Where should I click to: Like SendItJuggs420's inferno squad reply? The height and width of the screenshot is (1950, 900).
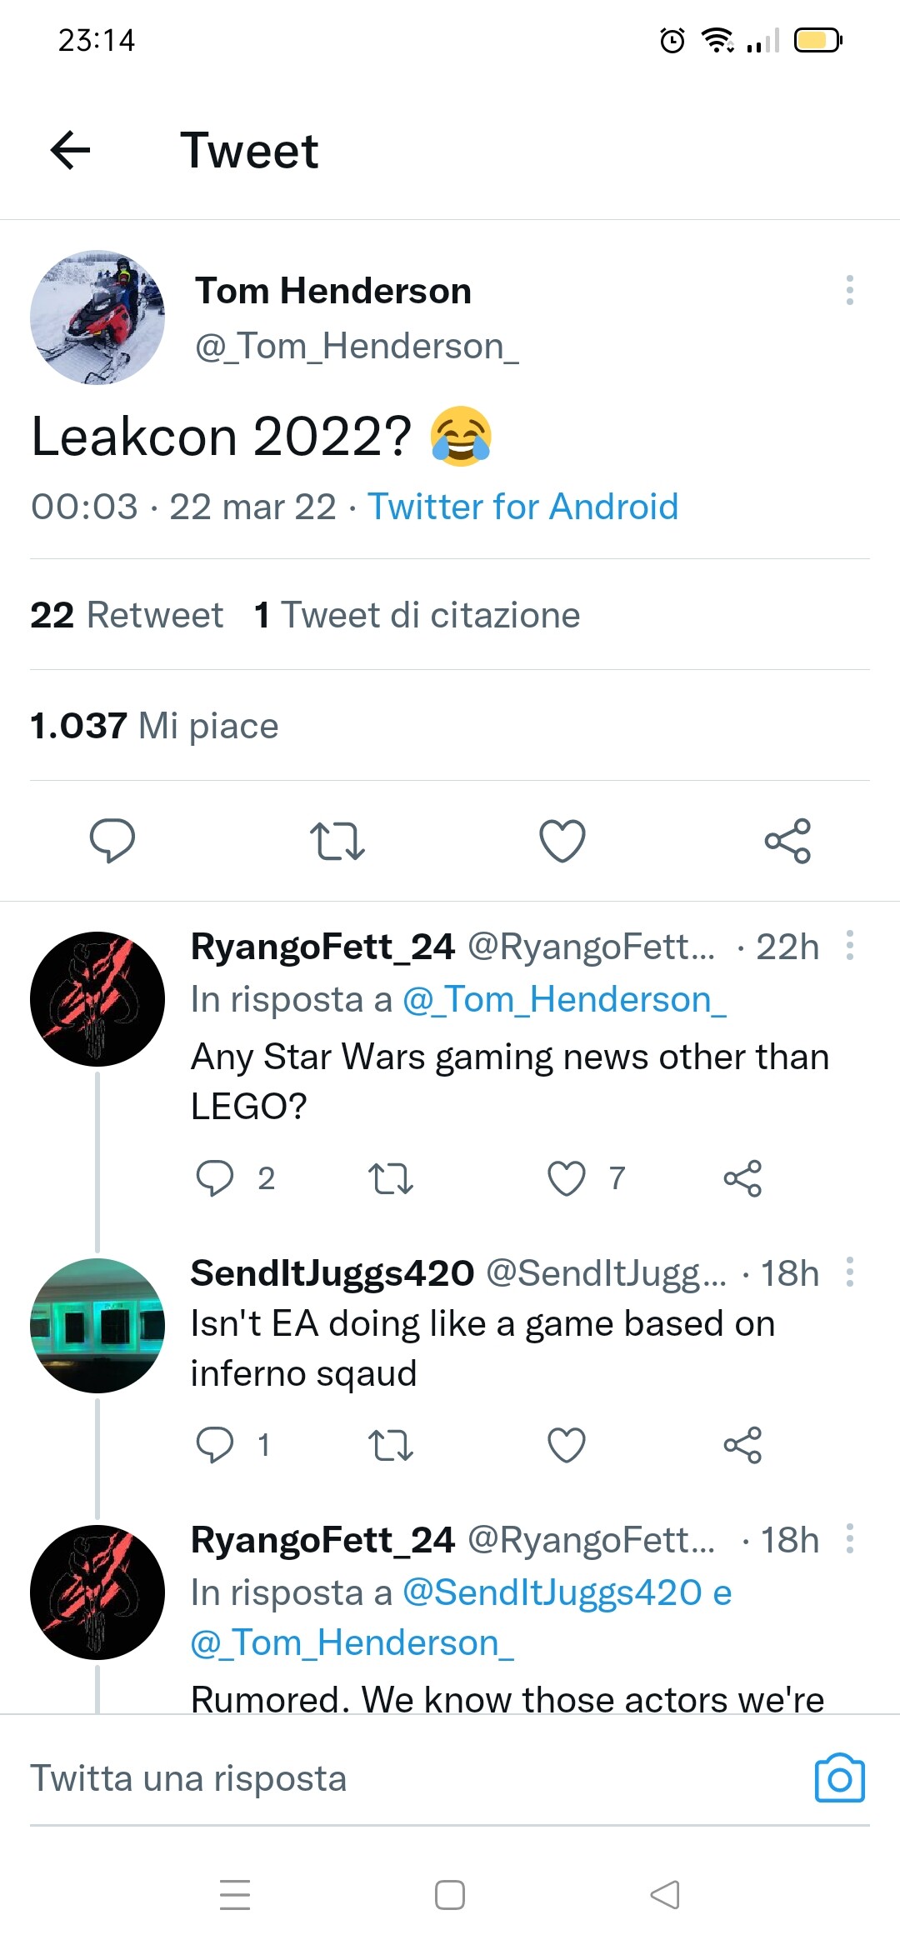click(567, 1445)
